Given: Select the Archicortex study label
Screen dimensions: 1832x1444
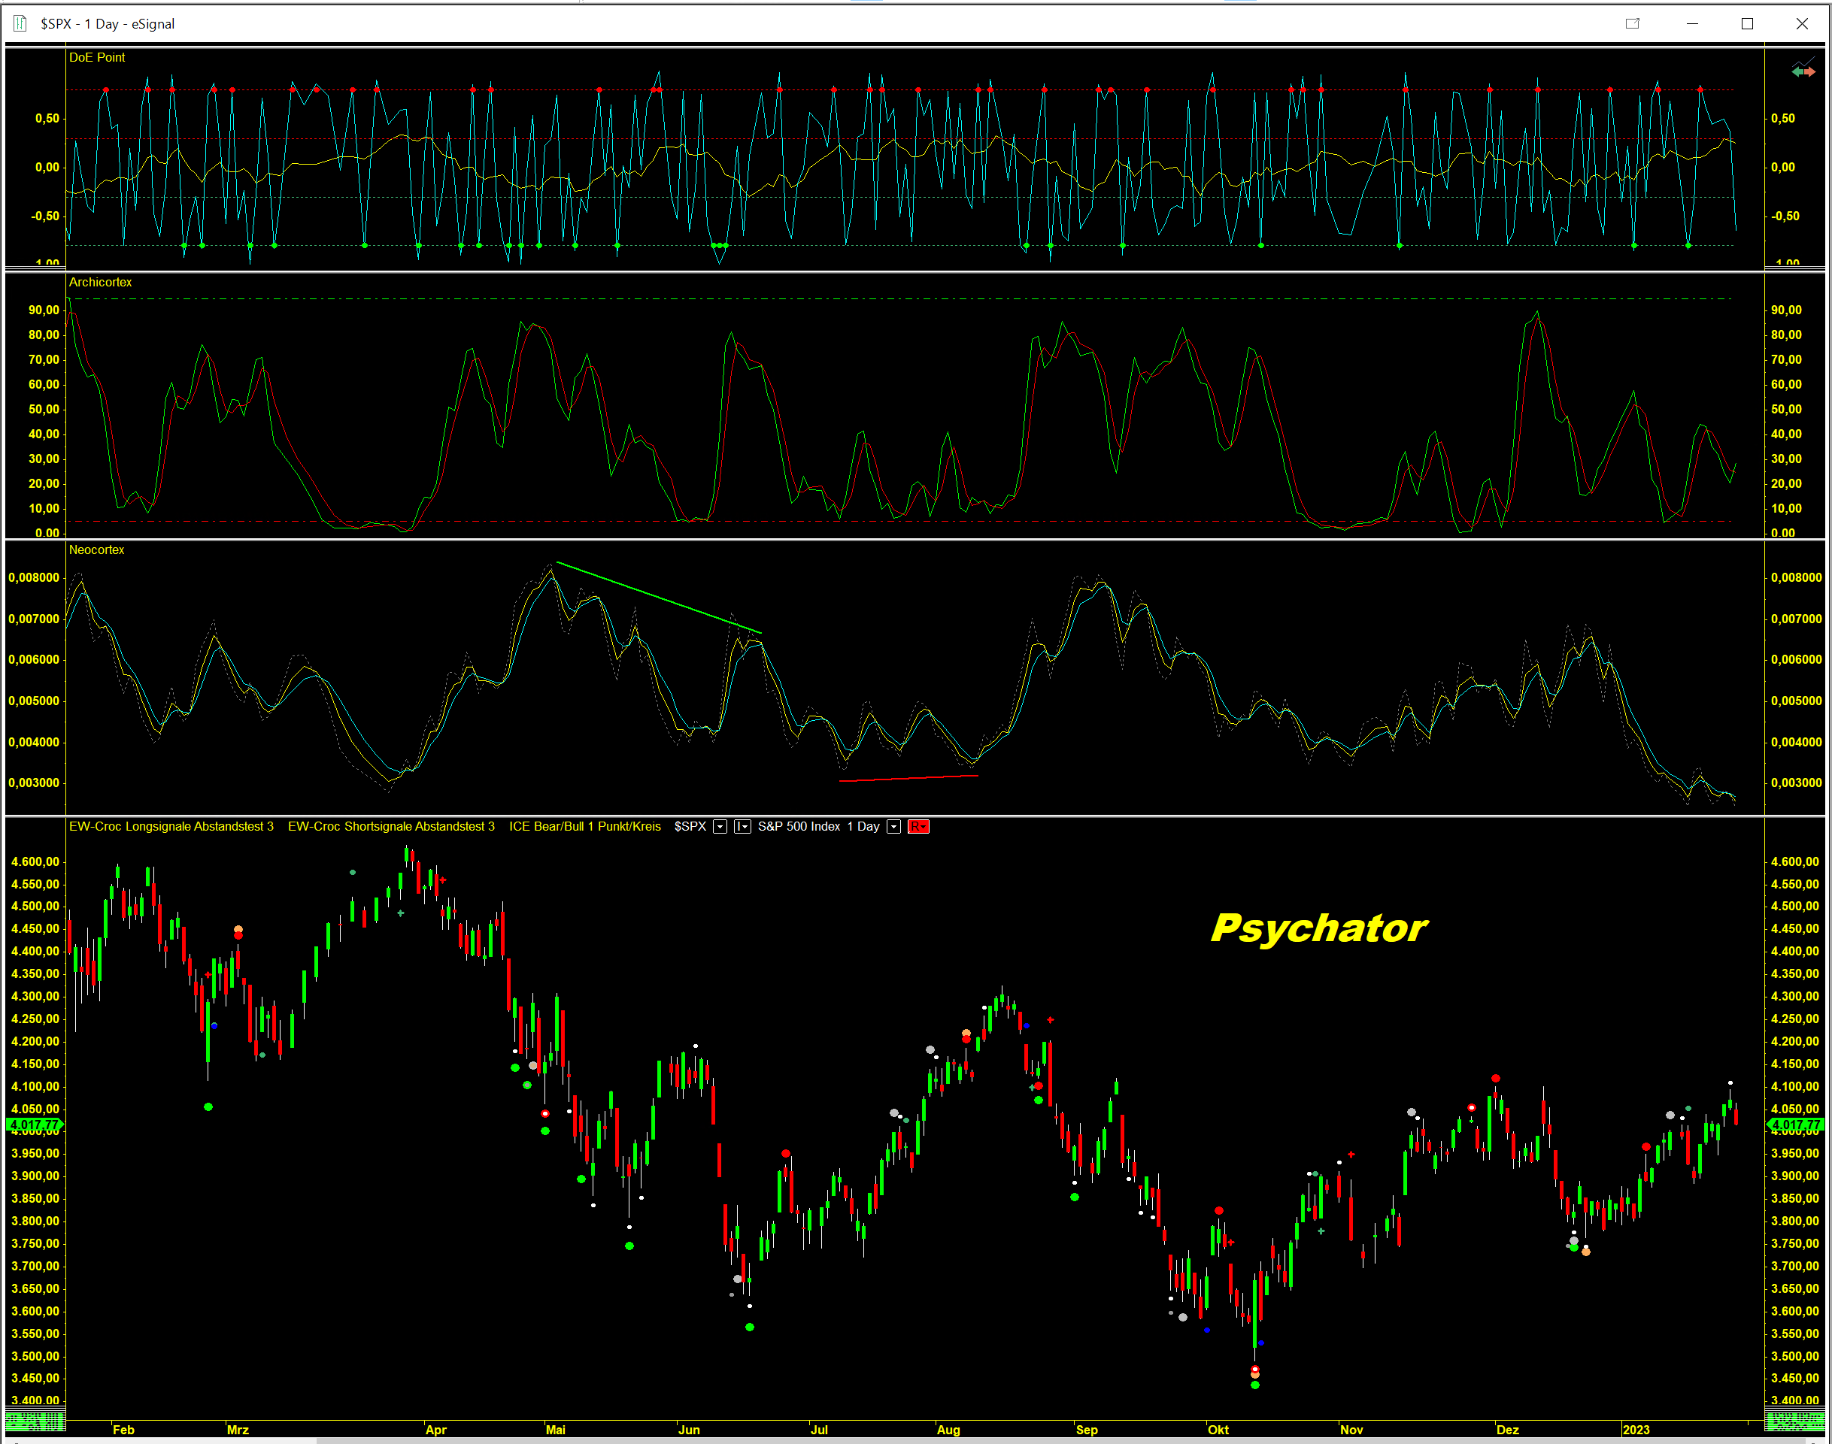Looking at the screenshot, I should (100, 283).
